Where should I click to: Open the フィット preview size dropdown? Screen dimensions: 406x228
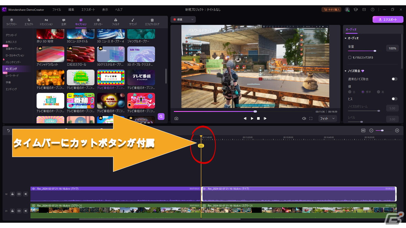(328, 119)
